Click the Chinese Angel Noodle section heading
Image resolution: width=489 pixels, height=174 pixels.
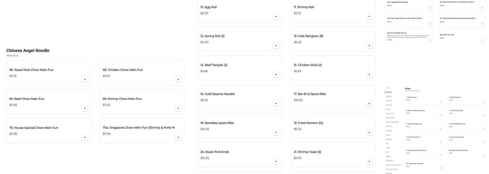(28, 50)
